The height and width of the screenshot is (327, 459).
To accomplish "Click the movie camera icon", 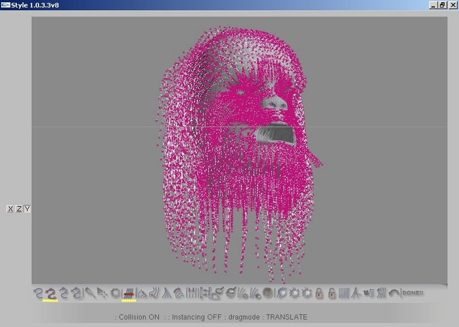I will pos(369,293).
